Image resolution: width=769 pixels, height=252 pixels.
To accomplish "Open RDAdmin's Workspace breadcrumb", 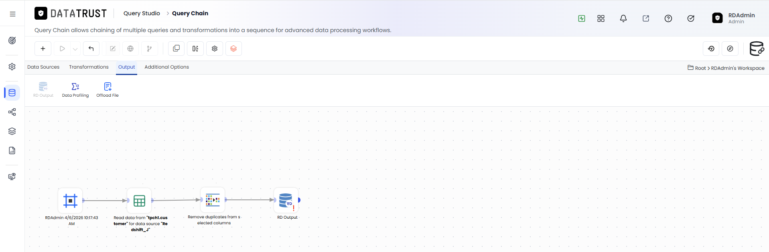I will pos(738,68).
